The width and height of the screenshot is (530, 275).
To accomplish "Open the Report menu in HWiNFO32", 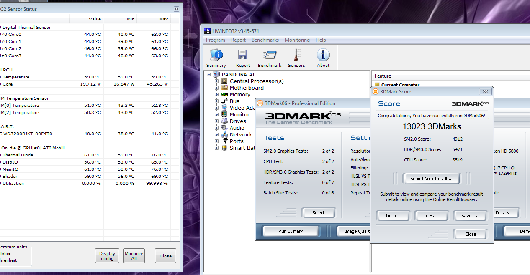I will [239, 40].
